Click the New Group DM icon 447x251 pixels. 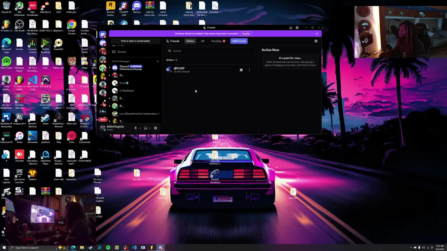click(316, 41)
